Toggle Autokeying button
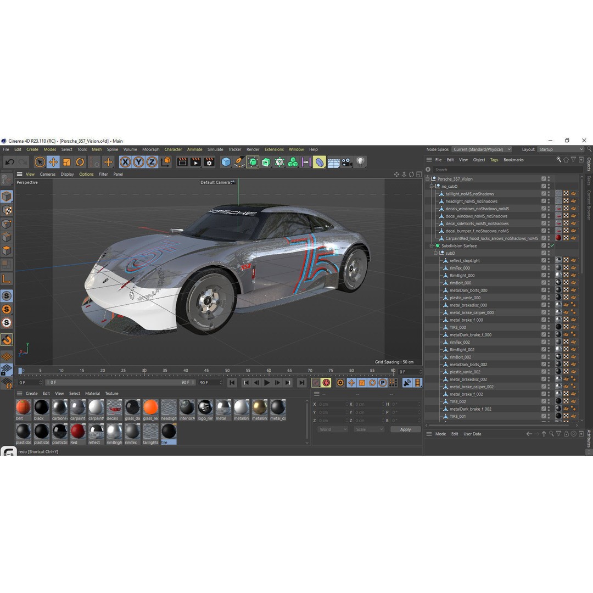The height and width of the screenshot is (593, 593). (326, 383)
